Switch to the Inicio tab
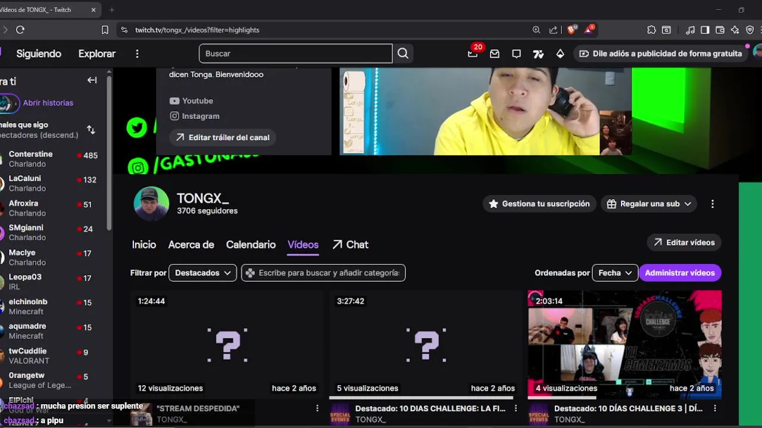Image resolution: width=762 pixels, height=428 pixels. pyautogui.click(x=144, y=245)
